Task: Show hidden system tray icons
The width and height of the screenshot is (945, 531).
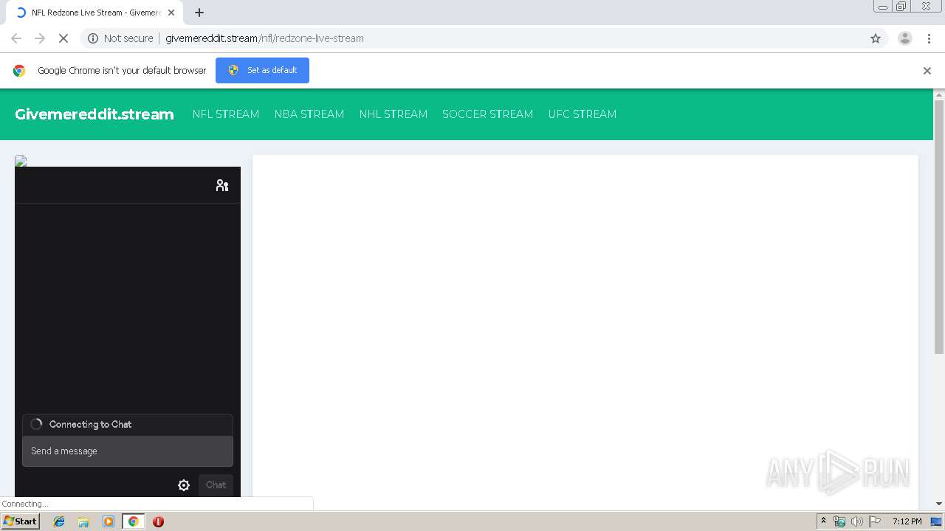Action: pyautogui.click(x=823, y=521)
